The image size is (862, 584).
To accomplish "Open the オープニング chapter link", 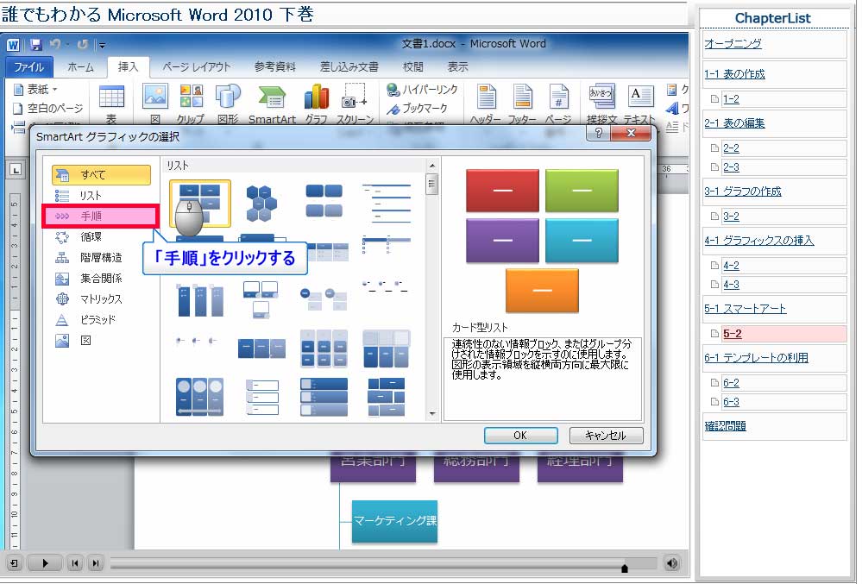I will point(733,43).
